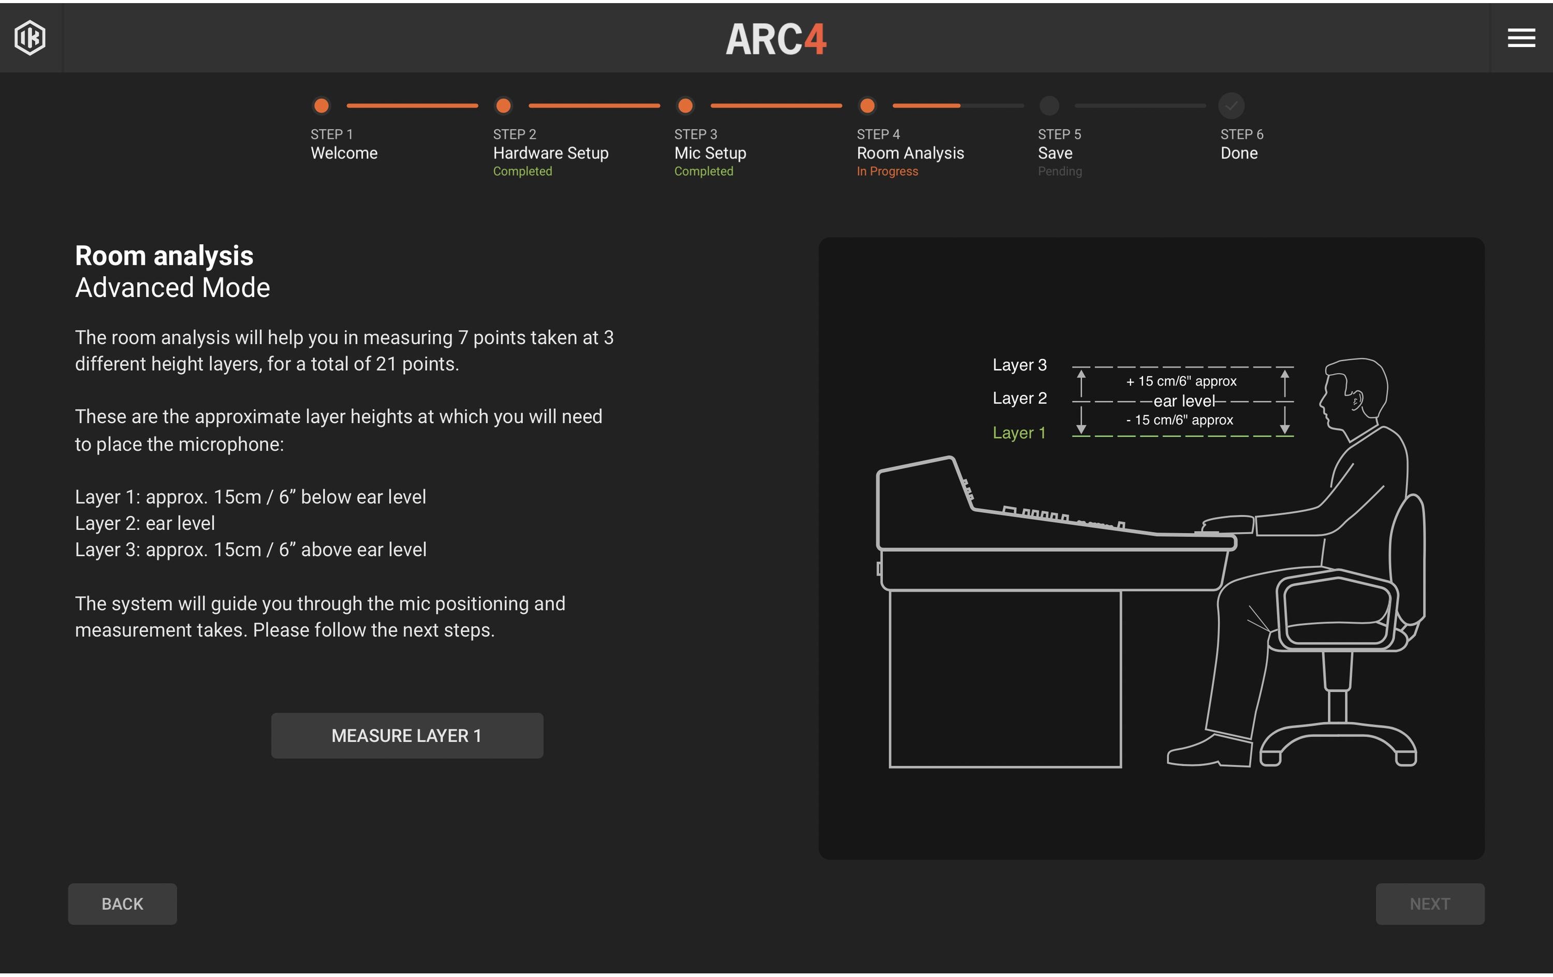Screen dimensions: 1553x977
Task: Click the Step 1 Welcome indicator dot
Action: tap(320, 106)
